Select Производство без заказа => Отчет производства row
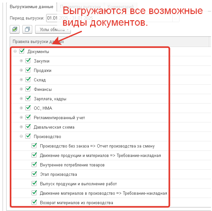212x211 pixels. (x=97, y=146)
